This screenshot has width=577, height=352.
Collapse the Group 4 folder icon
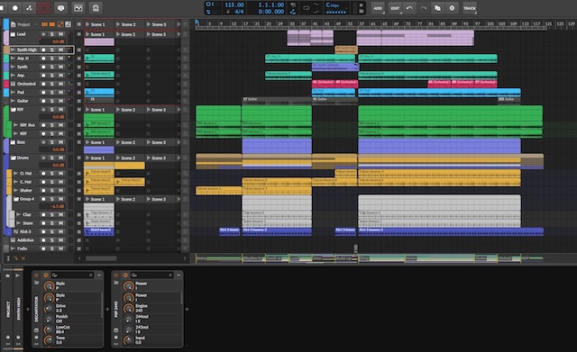click(16, 199)
